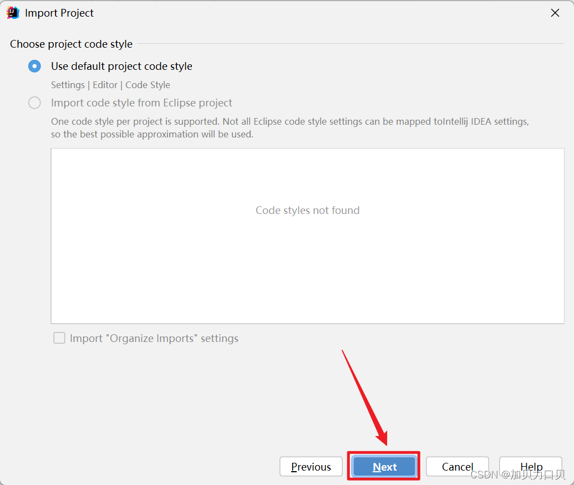The height and width of the screenshot is (485, 574).
Task: Click the "One code style per project" description
Action: coord(290,127)
